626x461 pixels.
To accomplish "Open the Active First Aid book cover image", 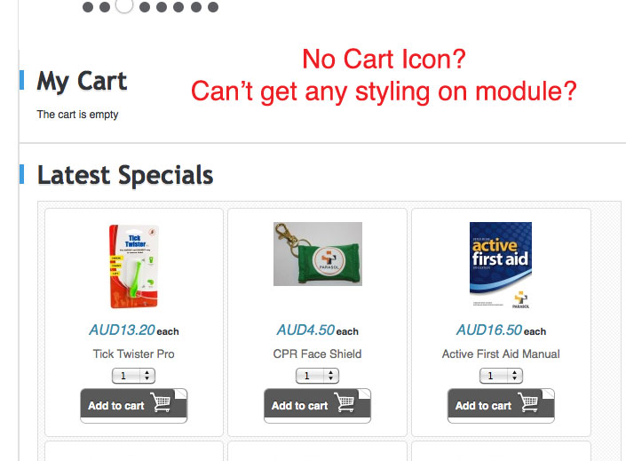I will coord(501,264).
